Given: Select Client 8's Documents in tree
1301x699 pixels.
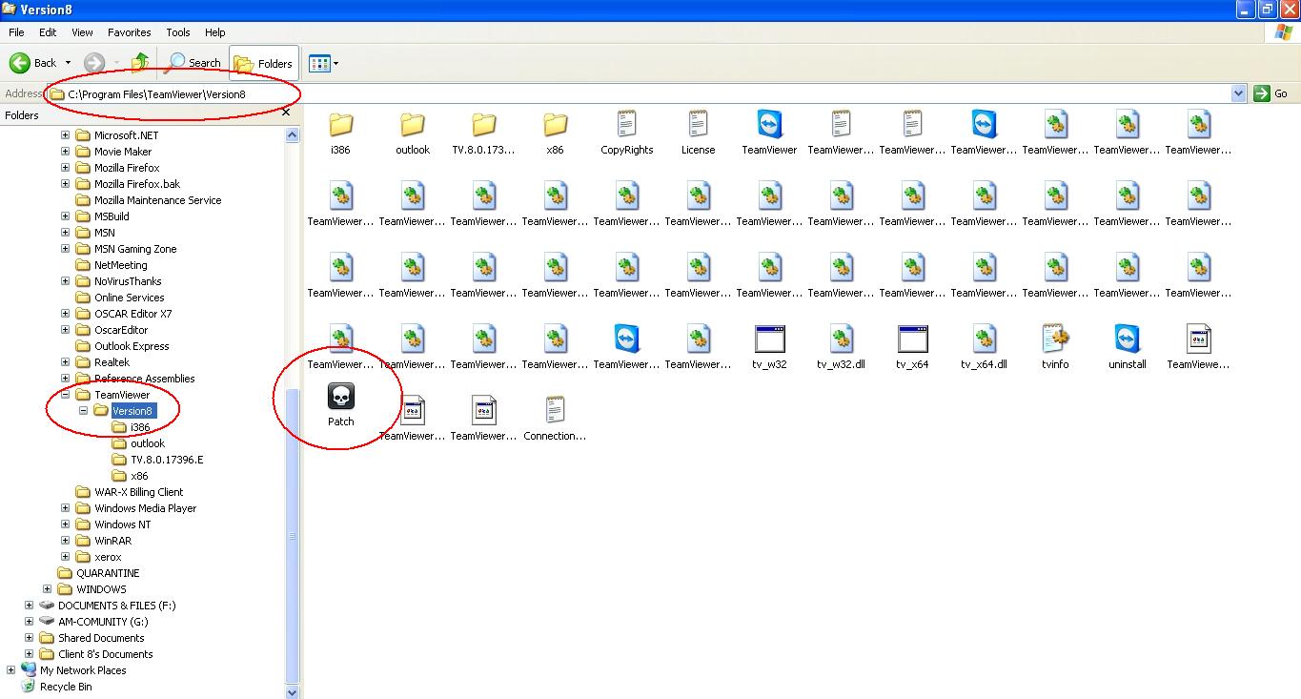Looking at the screenshot, I should [105, 654].
